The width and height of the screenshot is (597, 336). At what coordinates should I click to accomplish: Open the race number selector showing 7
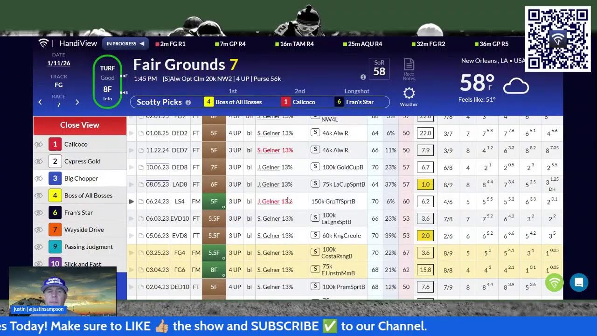pos(59,105)
